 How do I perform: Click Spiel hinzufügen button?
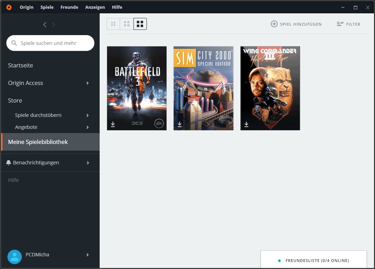(296, 24)
